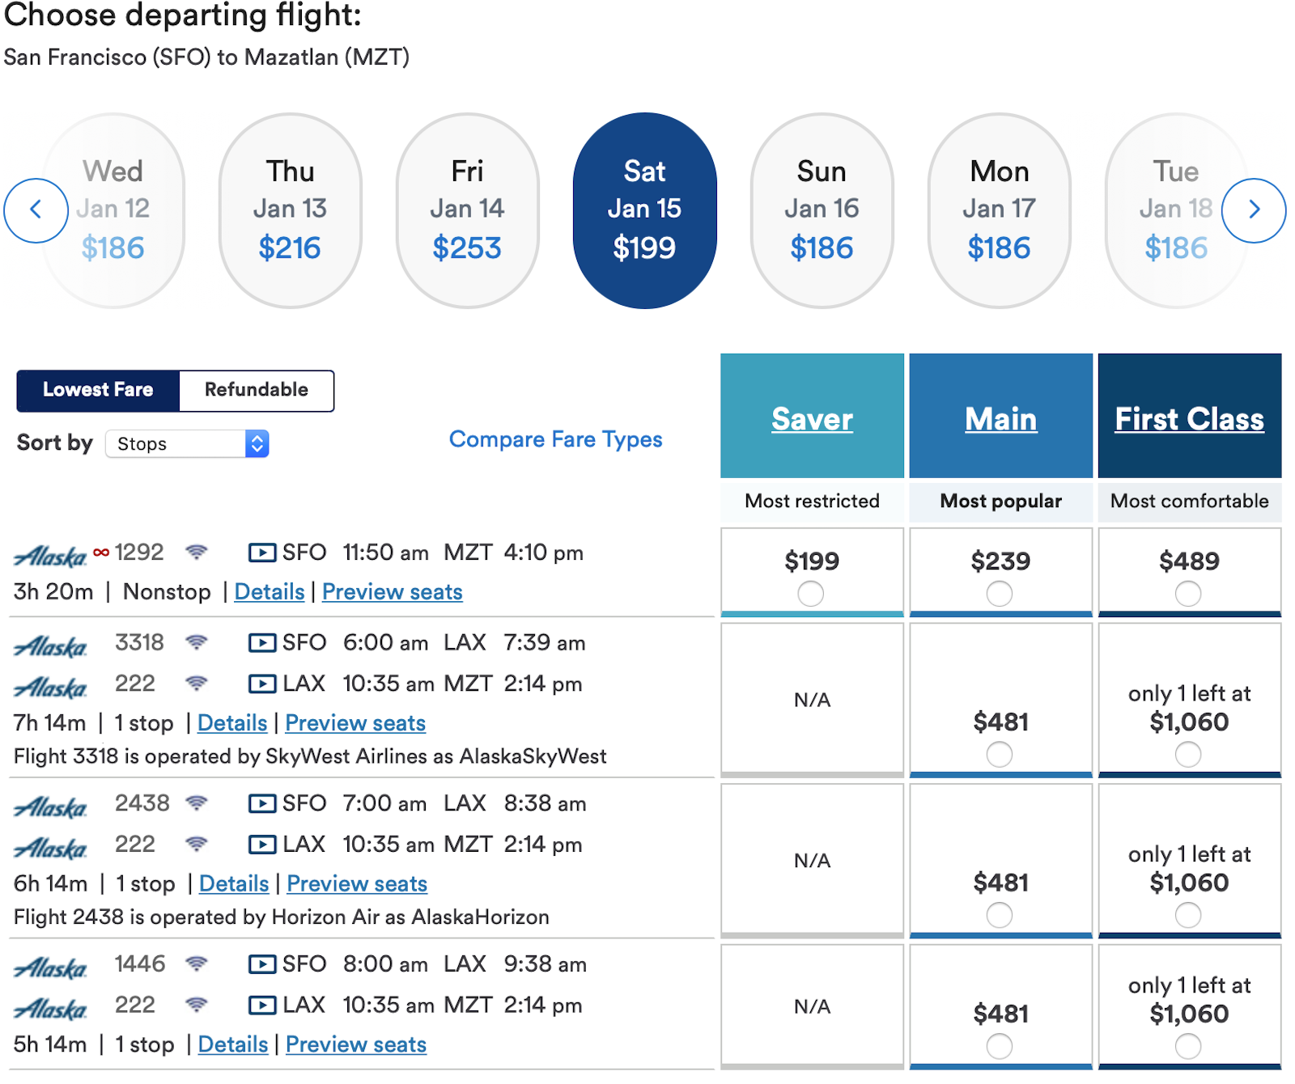Open Details for the 7h 14m itinerary
The width and height of the screenshot is (1295, 1084).
click(x=232, y=723)
